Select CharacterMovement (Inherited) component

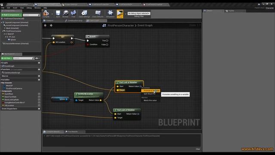(x=16, y=43)
